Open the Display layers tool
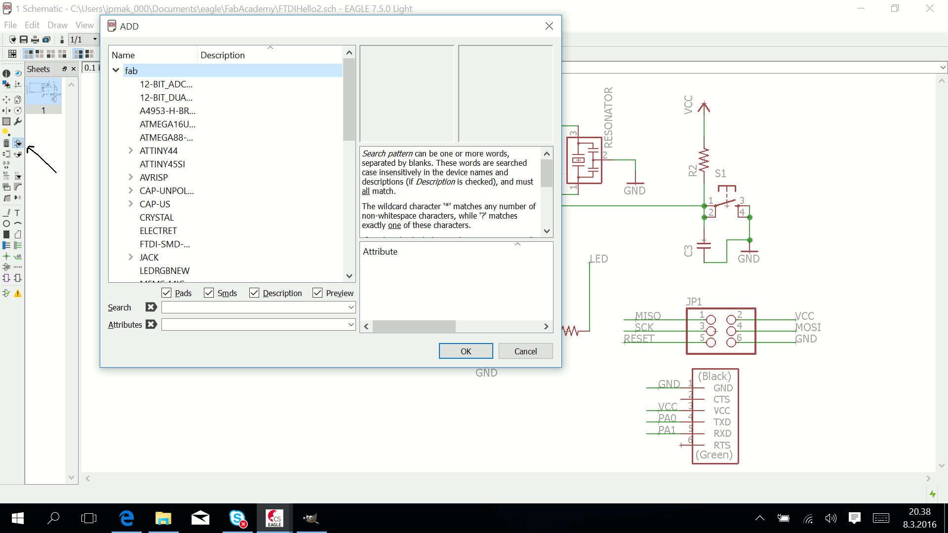 point(6,84)
